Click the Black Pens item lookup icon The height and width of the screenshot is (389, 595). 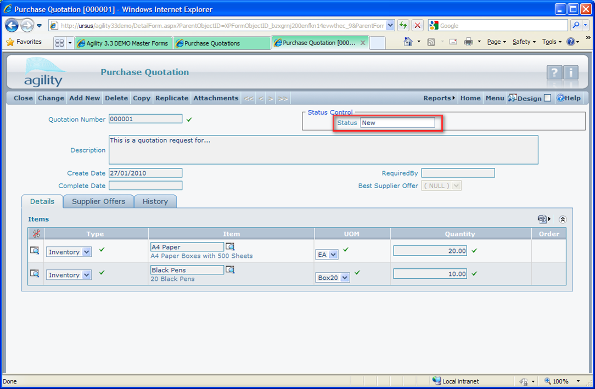(x=230, y=270)
